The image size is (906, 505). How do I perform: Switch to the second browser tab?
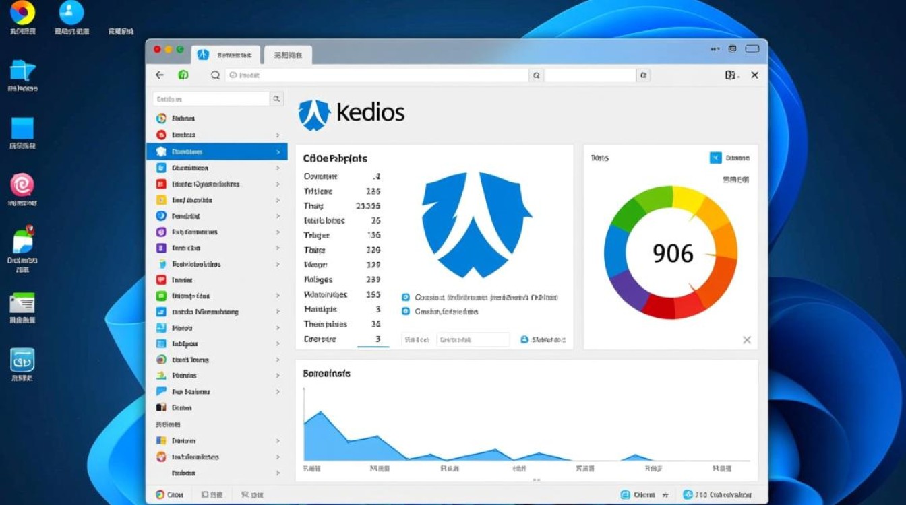pos(288,55)
